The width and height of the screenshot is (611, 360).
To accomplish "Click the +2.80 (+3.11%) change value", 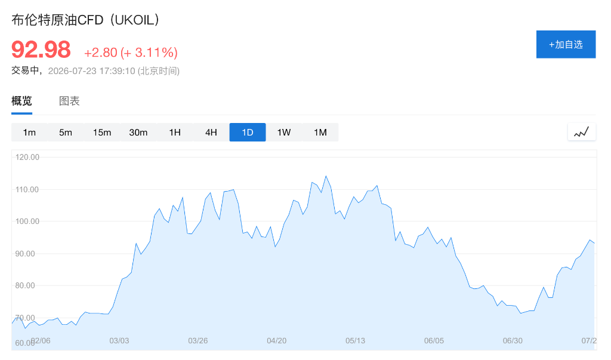I will 131,53.
